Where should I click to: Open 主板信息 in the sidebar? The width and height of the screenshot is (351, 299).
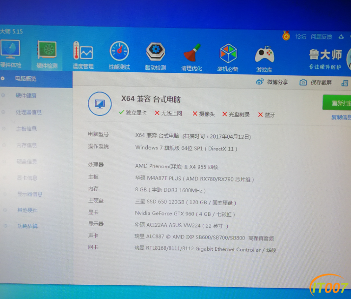(x=27, y=129)
